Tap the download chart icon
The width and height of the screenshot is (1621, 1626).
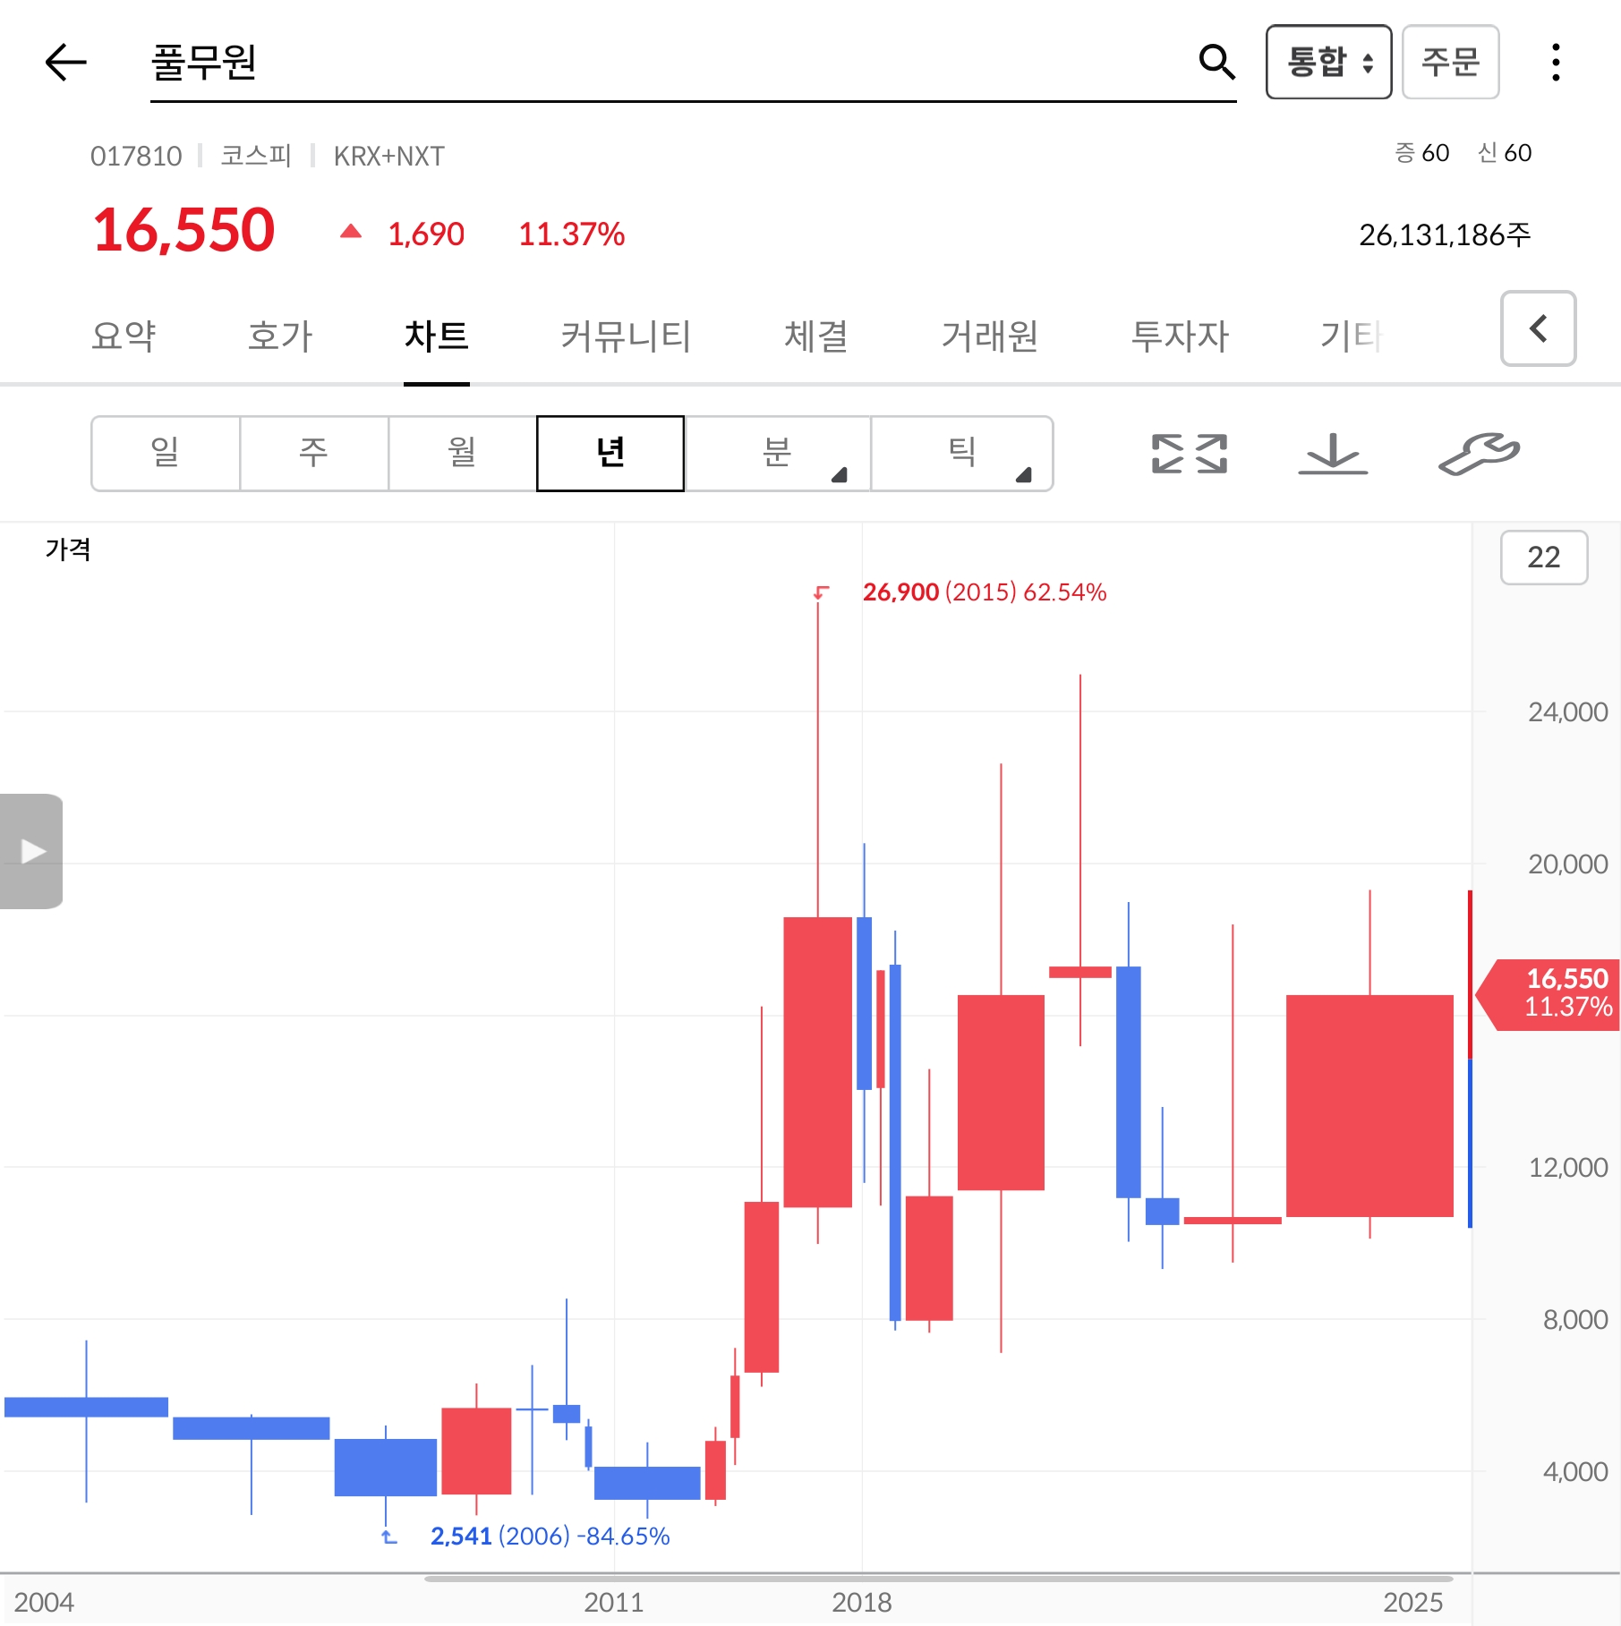coord(1333,453)
